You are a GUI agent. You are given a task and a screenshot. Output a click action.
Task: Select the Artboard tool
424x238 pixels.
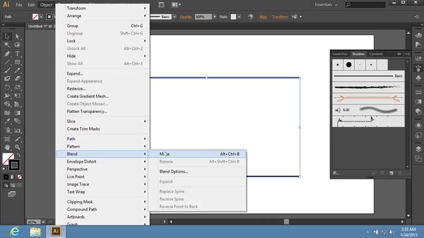coord(7,139)
